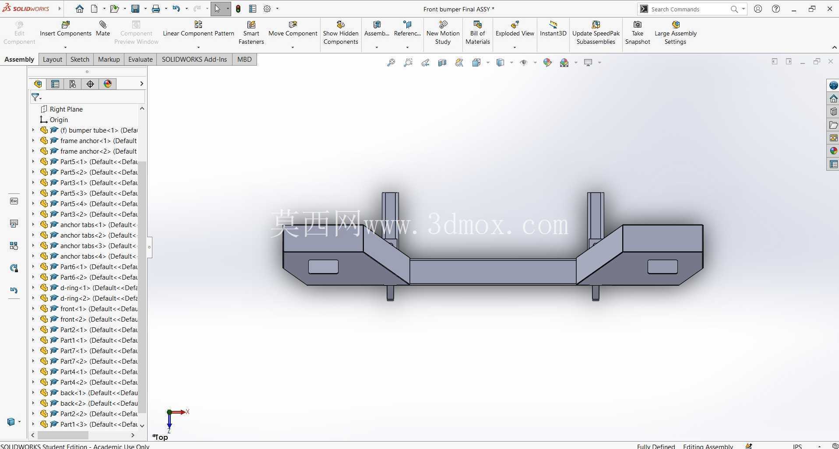839x449 pixels.
Task: Open the SOLIDWORKS Add-Ins tab
Action: click(194, 60)
